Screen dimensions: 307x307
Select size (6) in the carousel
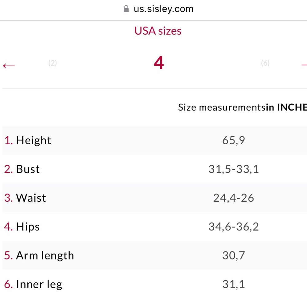point(265,63)
